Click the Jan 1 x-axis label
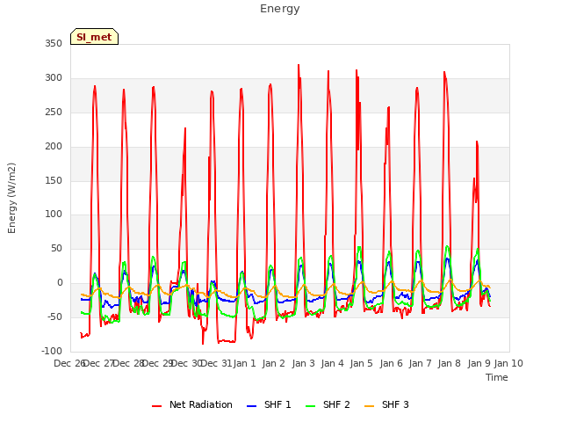The height and width of the screenshot is (422, 562). pyautogui.click(x=245, y=363)
